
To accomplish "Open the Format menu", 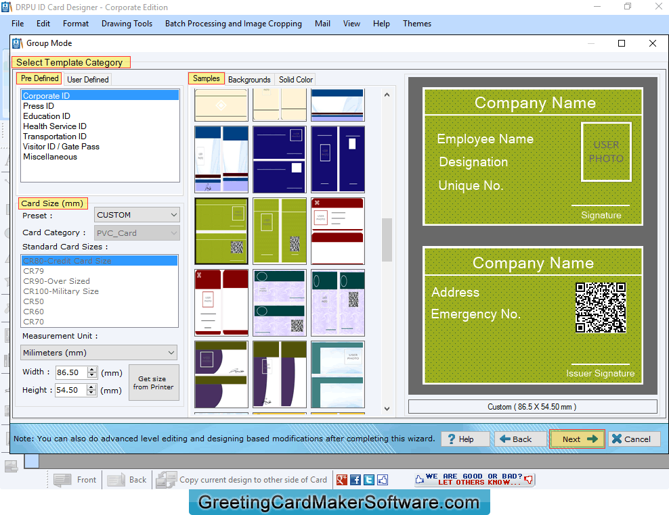I will pyautogui.click(x=76, y=24).
